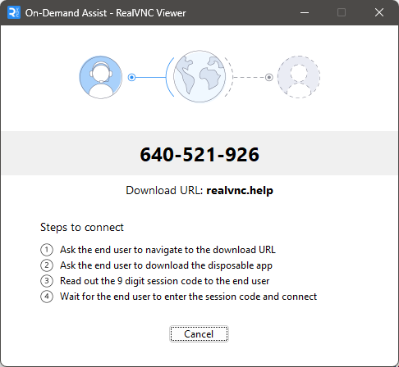
Task: Click the globe icon in the diagram
Action: tap(199, 76)
